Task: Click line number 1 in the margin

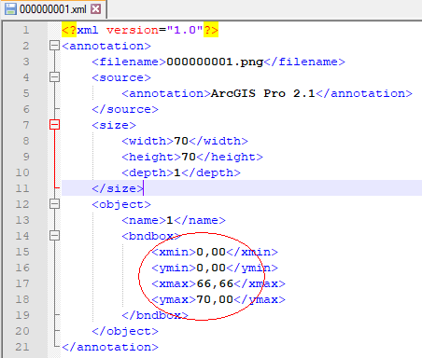Action: 26,30
